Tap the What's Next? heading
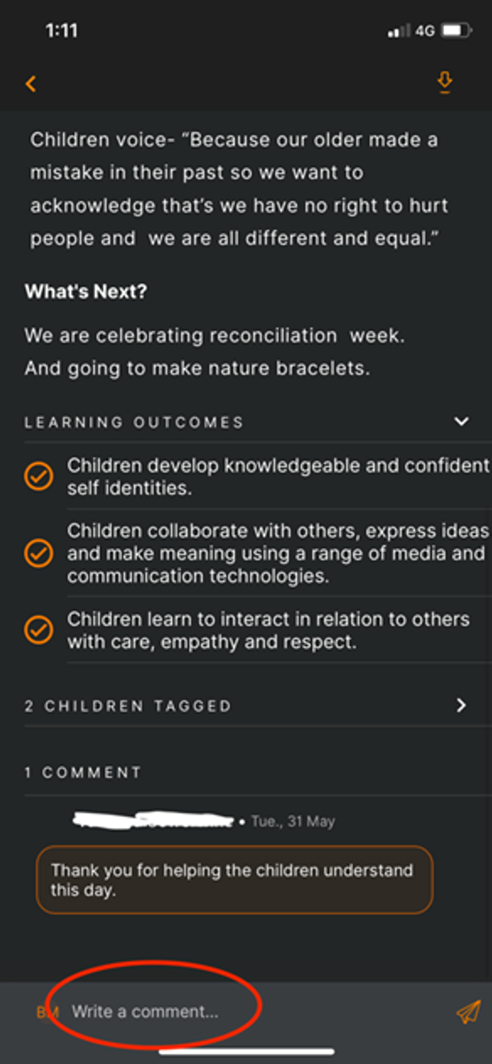Screen dimensions: 492x1064 point(85,292)
